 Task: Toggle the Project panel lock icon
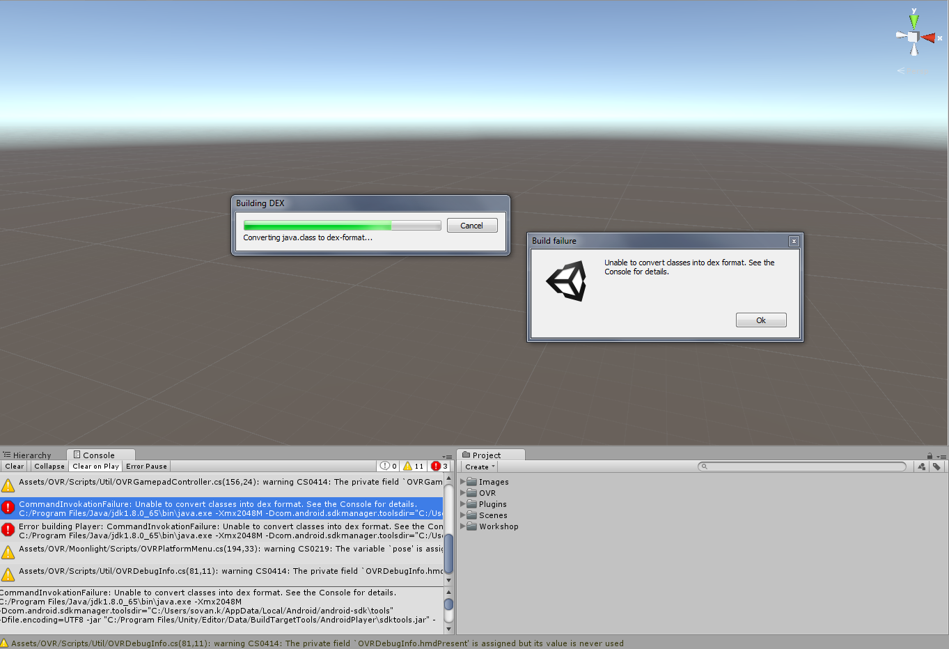point(930,456)
